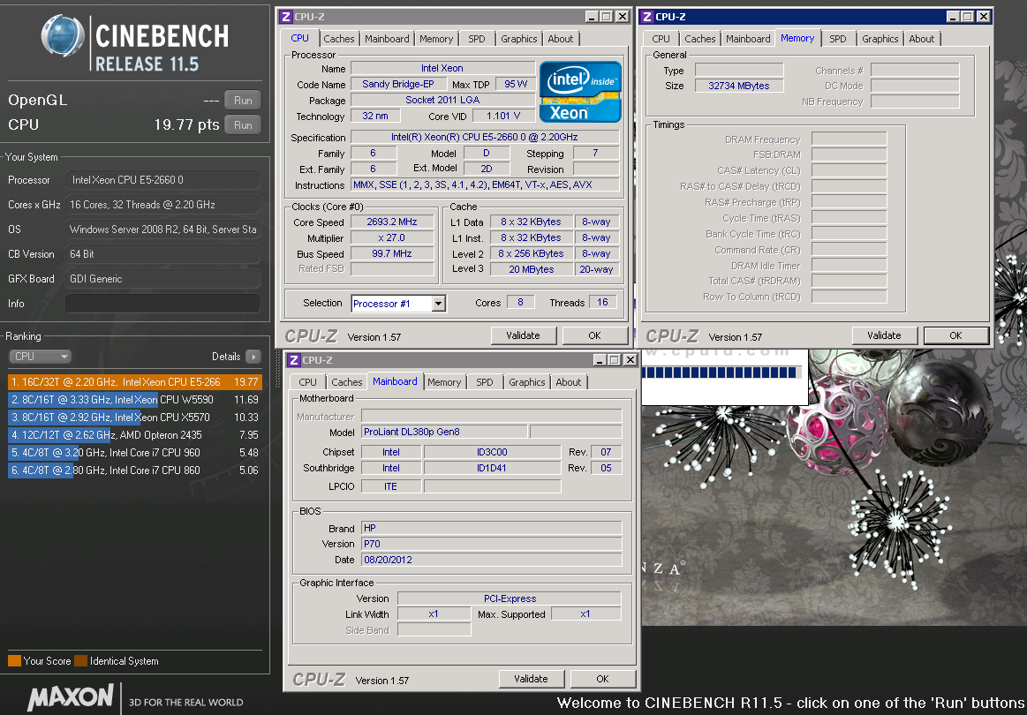1027x715 pixels.
Task: Select ranking row Xeon CPU X5570
Action: click(x=135, y=417)
